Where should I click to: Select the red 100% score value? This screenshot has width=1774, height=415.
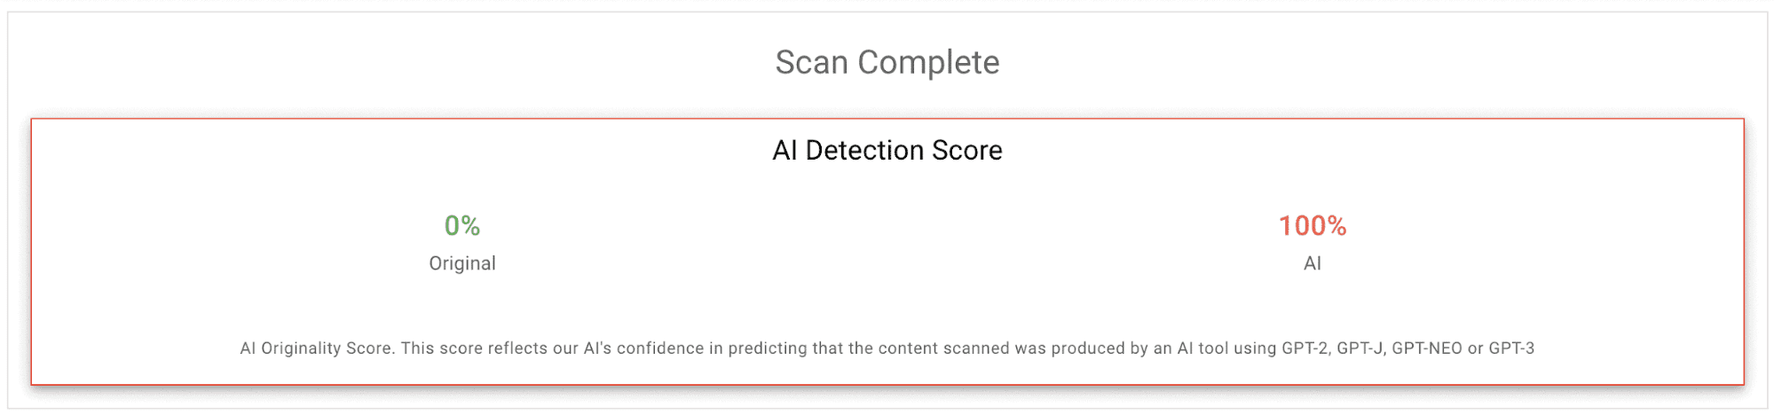point(1312,226)
